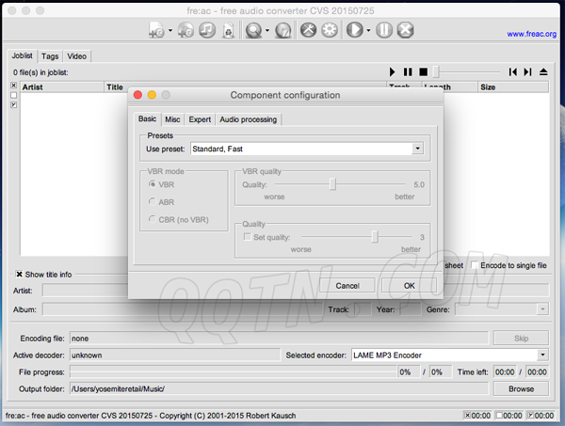The height and width of the screenshot is (426, 565).
Task: Click the Add audio files toolbar icon
Action: 156,31
